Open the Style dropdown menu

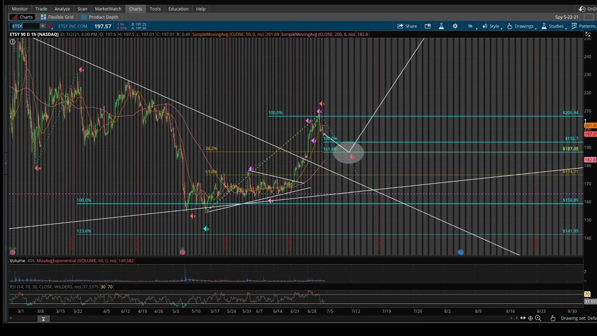click(492, 26)
